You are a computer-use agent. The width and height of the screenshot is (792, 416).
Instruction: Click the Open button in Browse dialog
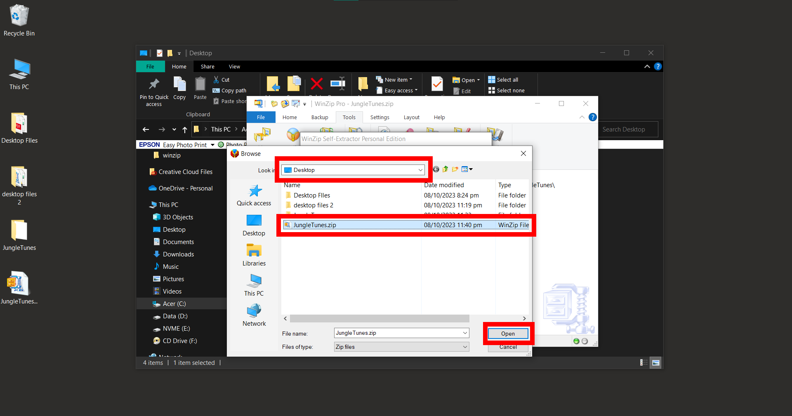[x=507, y=334]
